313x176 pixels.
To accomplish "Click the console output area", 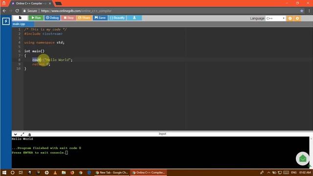I will [x=160, y=153].
